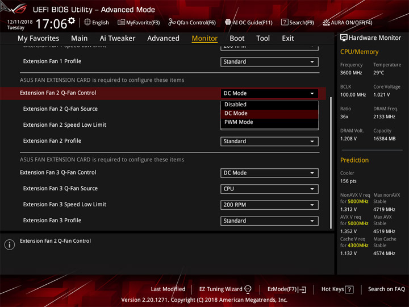The width and height of the screenshot is (409, 307).
Task: Open Search(F9) question mark icon
Action: (285, 22)
